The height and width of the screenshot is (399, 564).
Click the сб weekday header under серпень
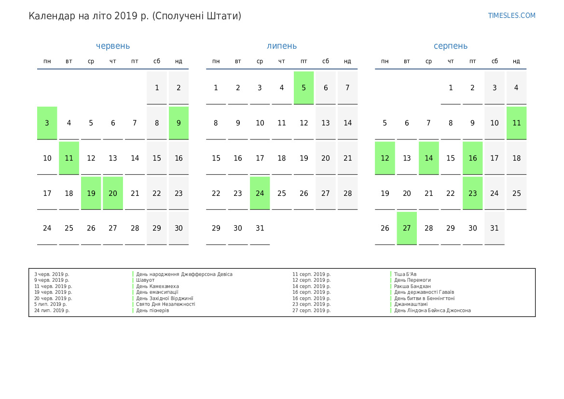(495, 61)
